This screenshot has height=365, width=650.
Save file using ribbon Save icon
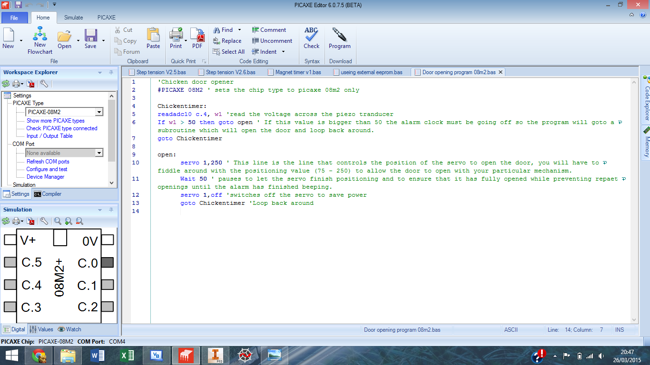click(x=90, y=38)
